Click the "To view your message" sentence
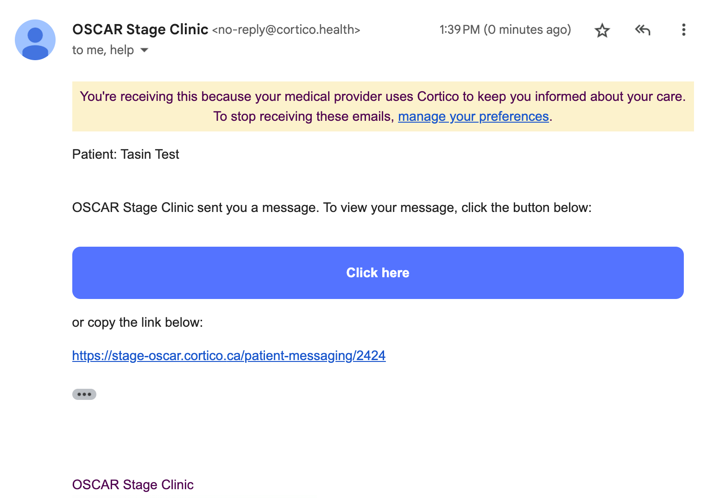The width and height of the screenshot is (707, 498). coord(457,207)
